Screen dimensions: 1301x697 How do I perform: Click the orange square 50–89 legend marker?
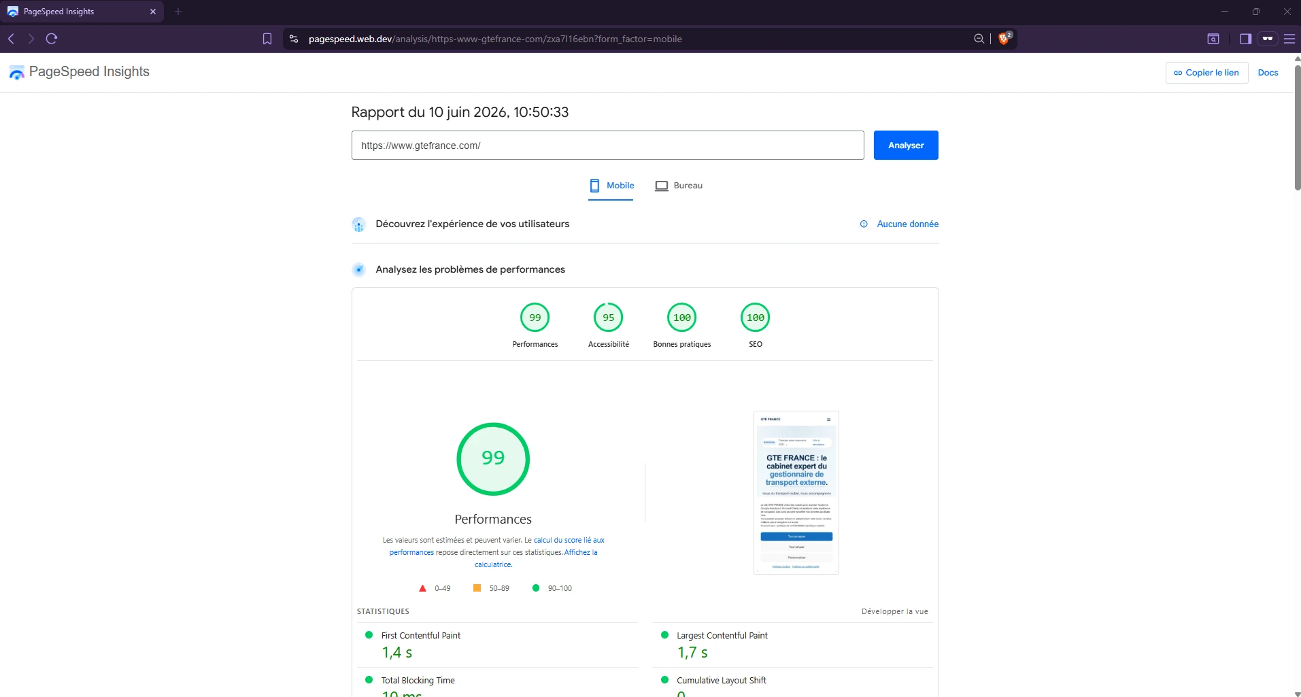pyautogui.click(x=477, y=588)
